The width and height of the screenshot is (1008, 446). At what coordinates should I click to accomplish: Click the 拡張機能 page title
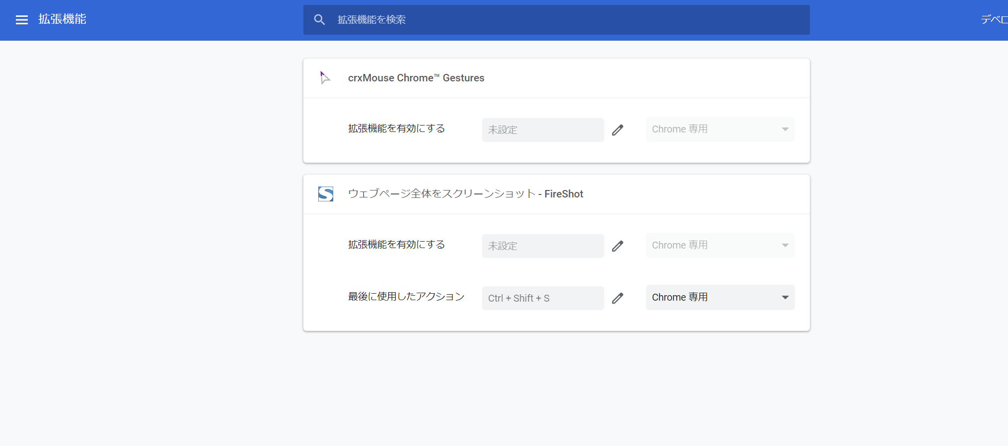tap(63, 19)
